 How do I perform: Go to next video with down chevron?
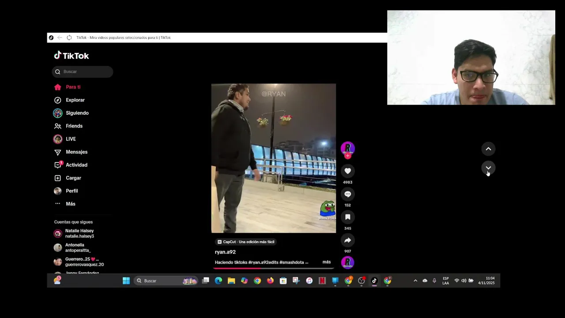pyautogui.click(x=488, y=168)
